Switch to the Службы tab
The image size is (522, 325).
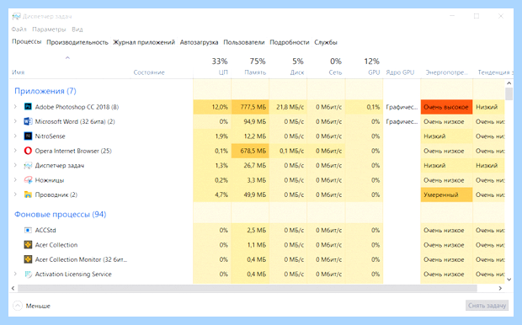pyautogui.click(x=326, y=42)
